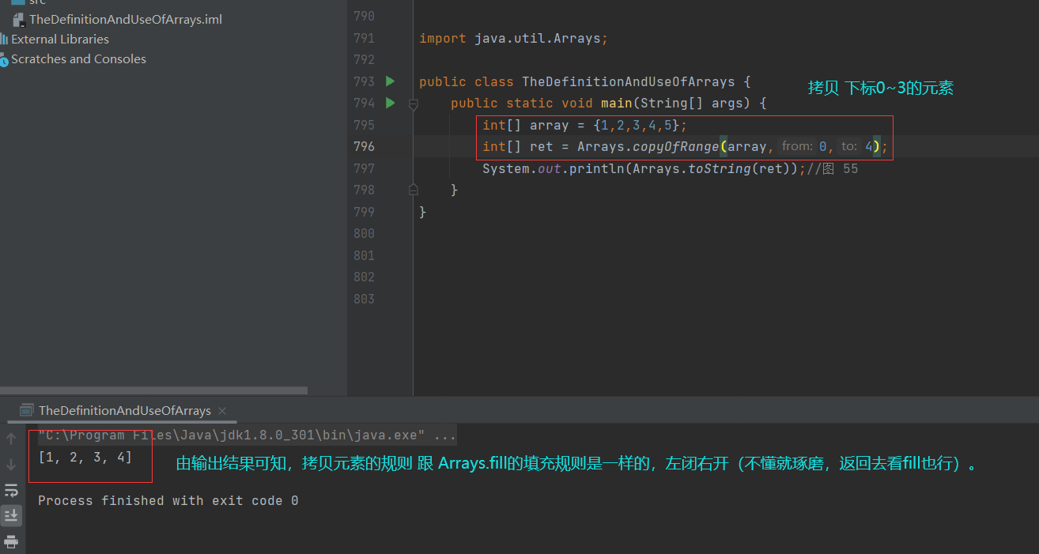1039x554 pixels.
Task: Select Scratches and Consoles node
Action: [x=78, y=59]
